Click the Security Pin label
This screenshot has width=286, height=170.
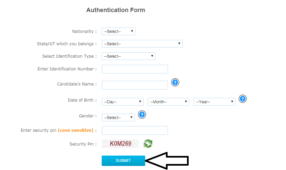tap(81, 144)
